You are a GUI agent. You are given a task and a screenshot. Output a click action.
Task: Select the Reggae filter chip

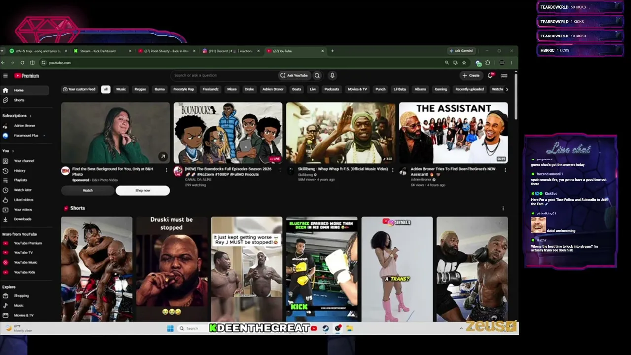(140, 89)
